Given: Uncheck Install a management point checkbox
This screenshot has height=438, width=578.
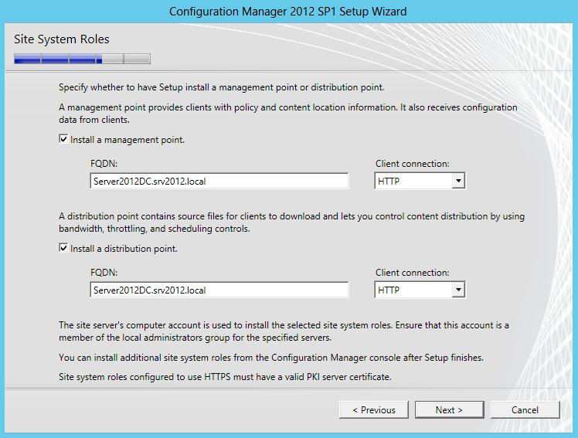Looking at the screenshot, I should (x=63, y=139).
